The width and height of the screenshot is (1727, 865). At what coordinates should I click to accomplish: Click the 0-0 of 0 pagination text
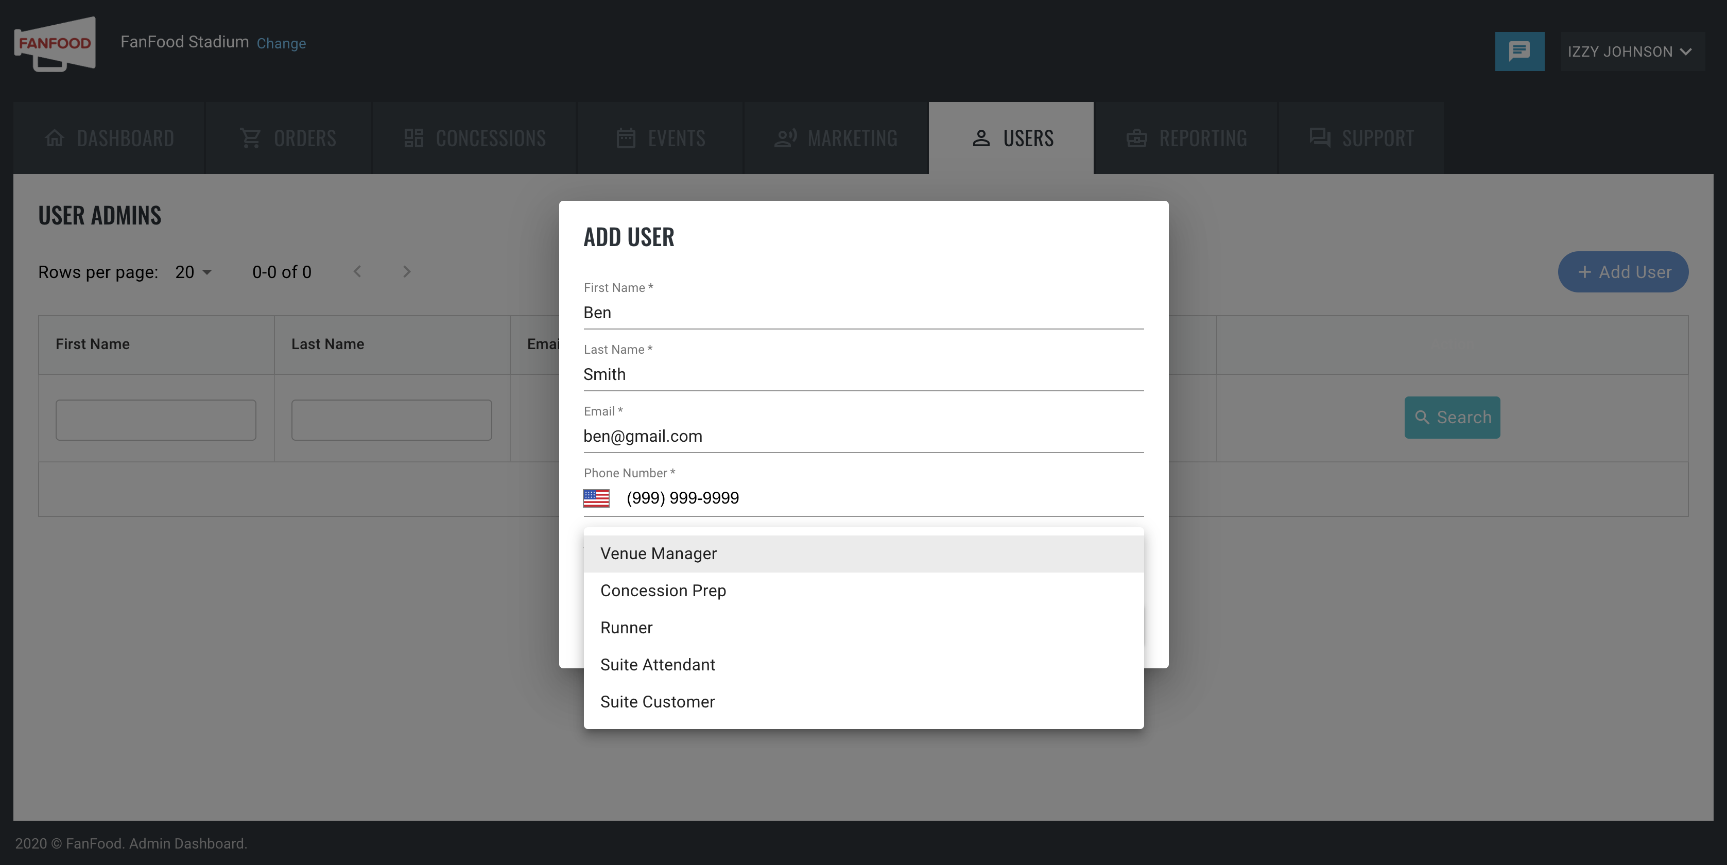282,272
